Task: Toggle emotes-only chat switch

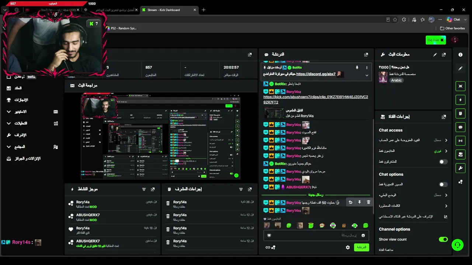Action: pyautogui.click(x=443, y=184)
